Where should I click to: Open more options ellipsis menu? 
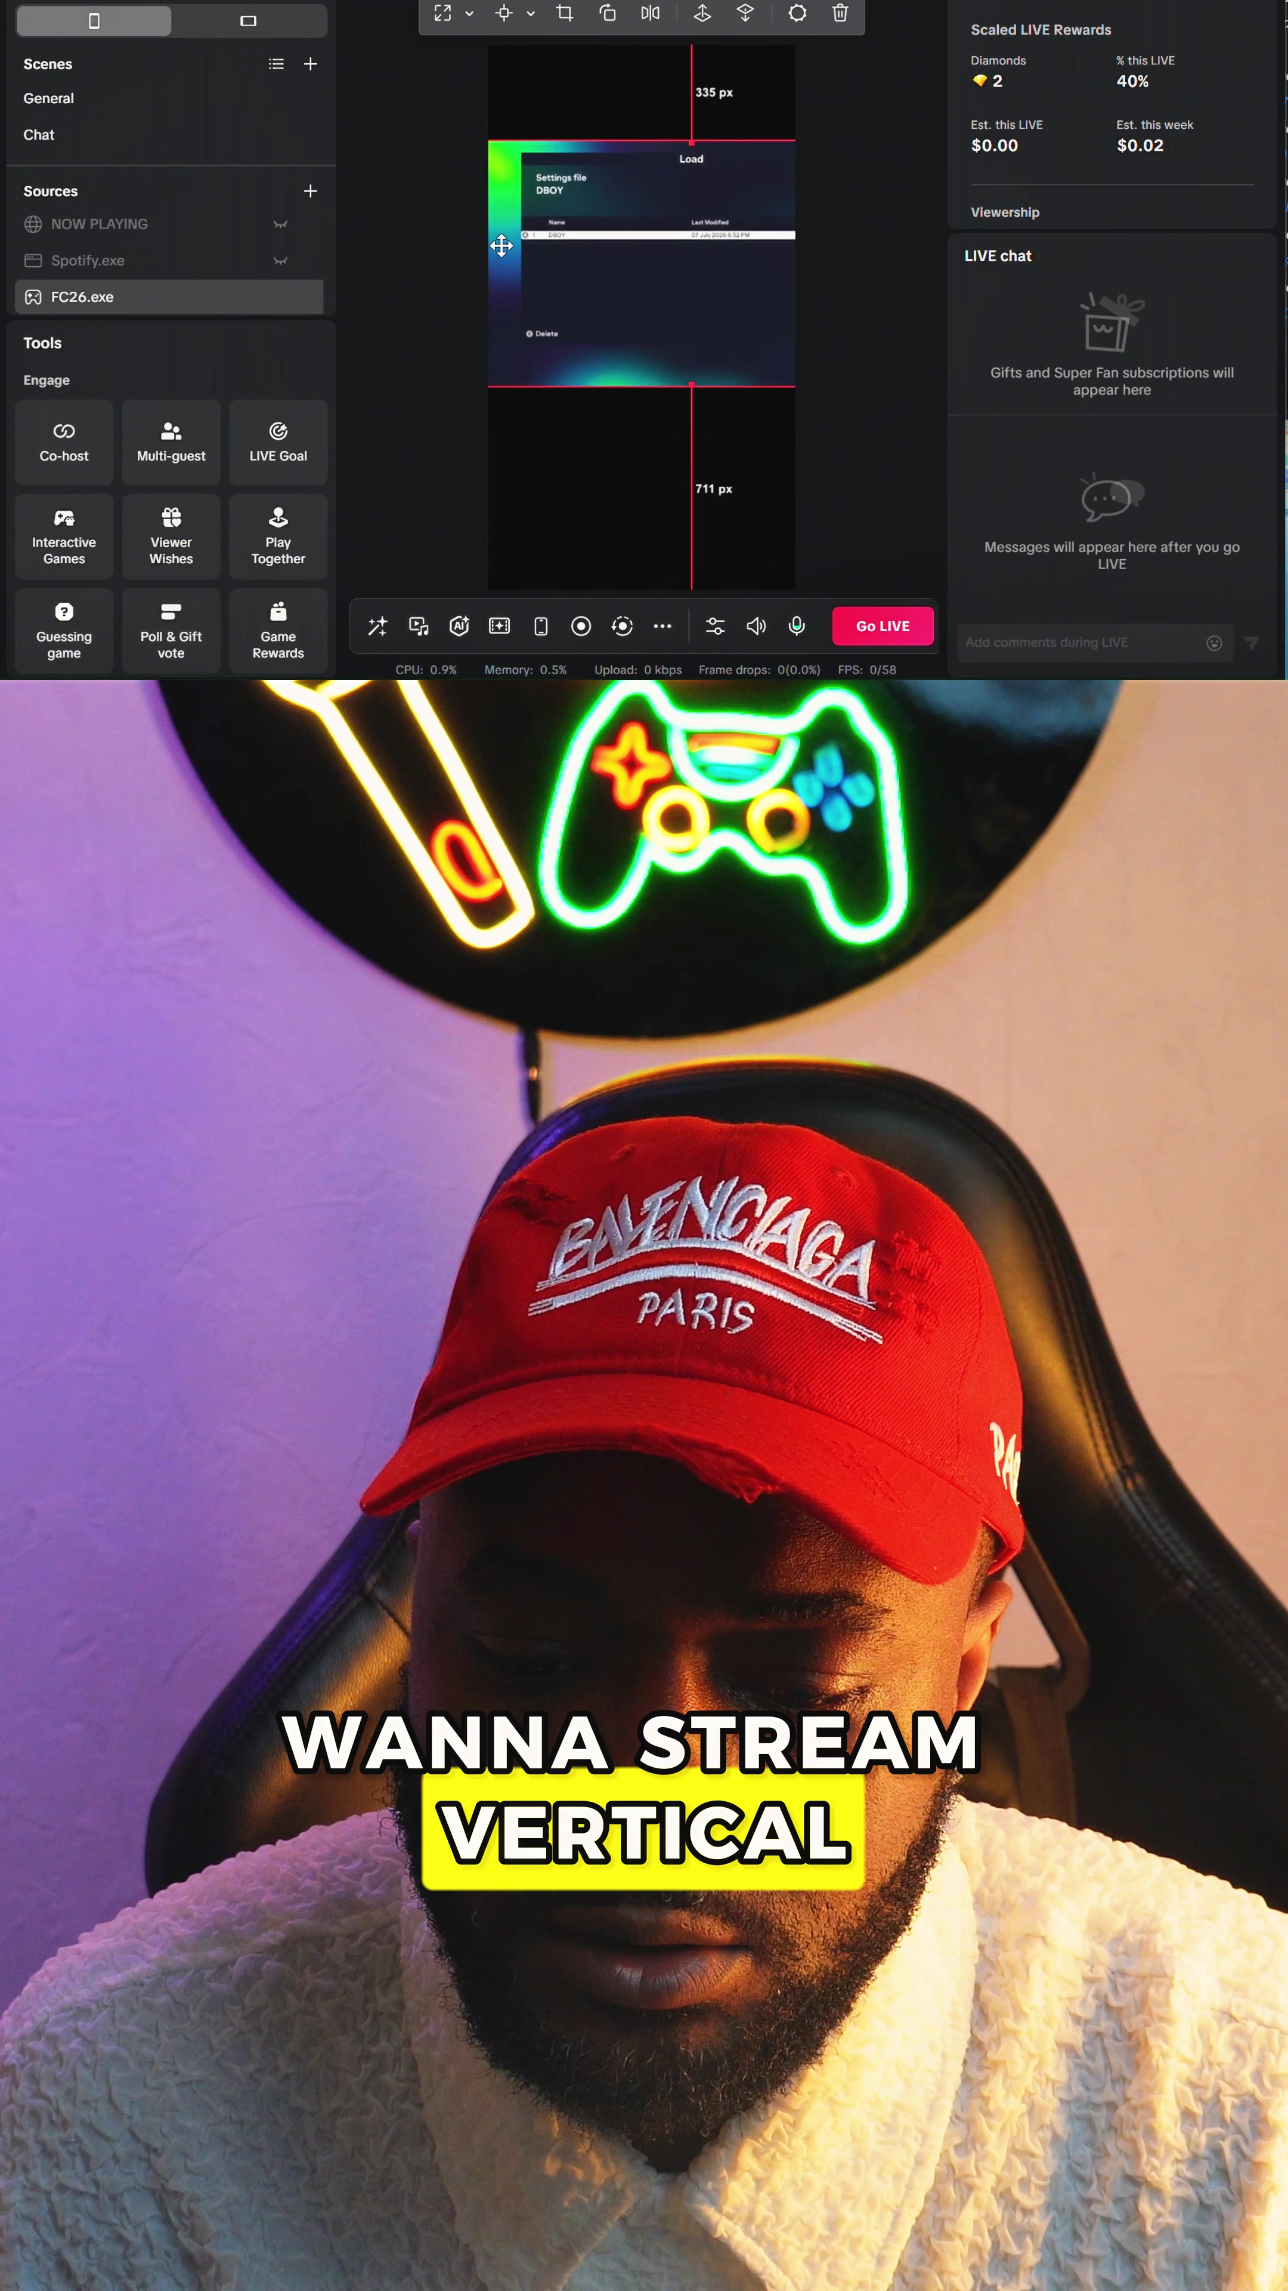pos(662,626)
